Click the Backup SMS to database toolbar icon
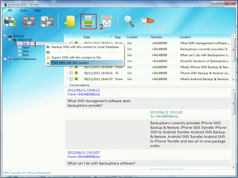 pyautogui.click(x=10, y=21)
